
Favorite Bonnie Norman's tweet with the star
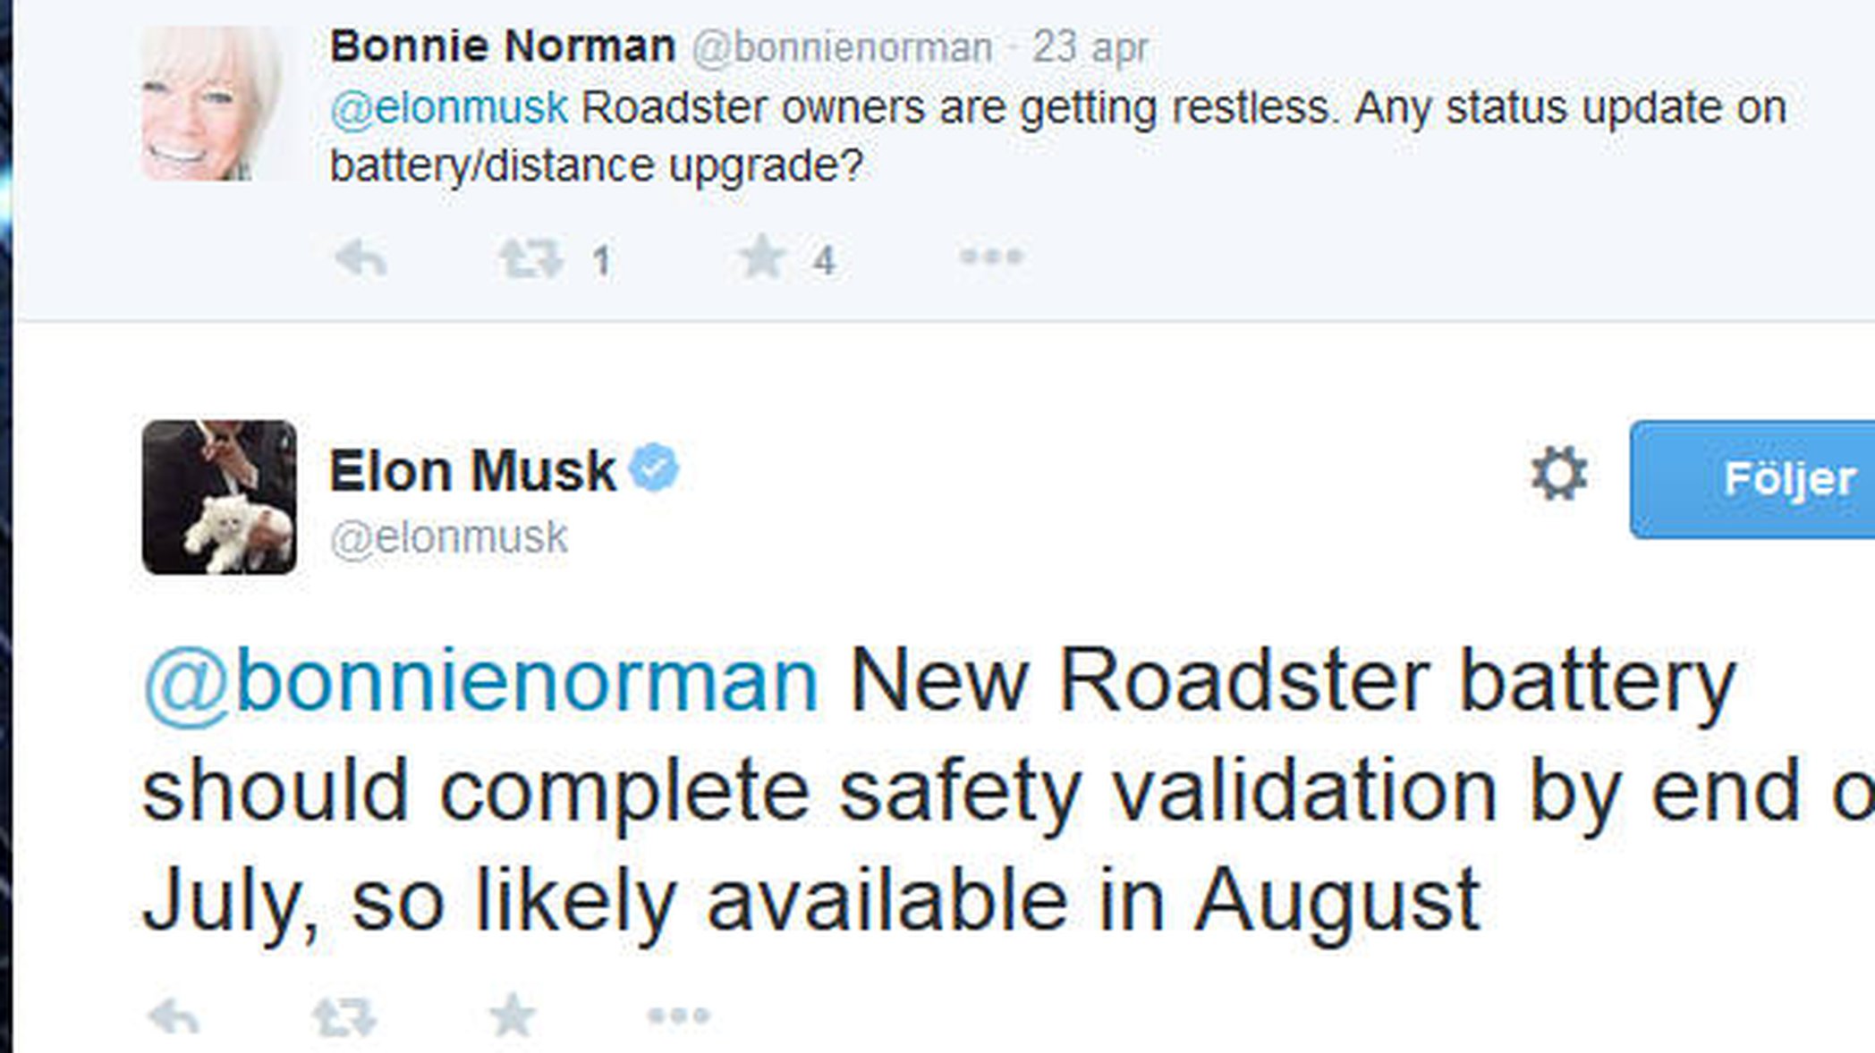coord(762,257)
